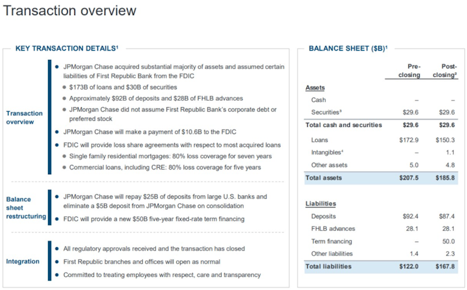467x290 pixels.
Task: Click the 'Other liabilities' row label
Action: (332, 254)
